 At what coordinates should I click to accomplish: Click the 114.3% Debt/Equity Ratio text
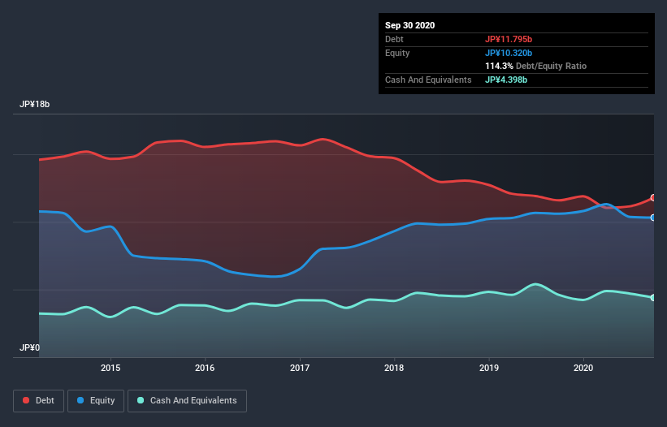tap(536, 67)
